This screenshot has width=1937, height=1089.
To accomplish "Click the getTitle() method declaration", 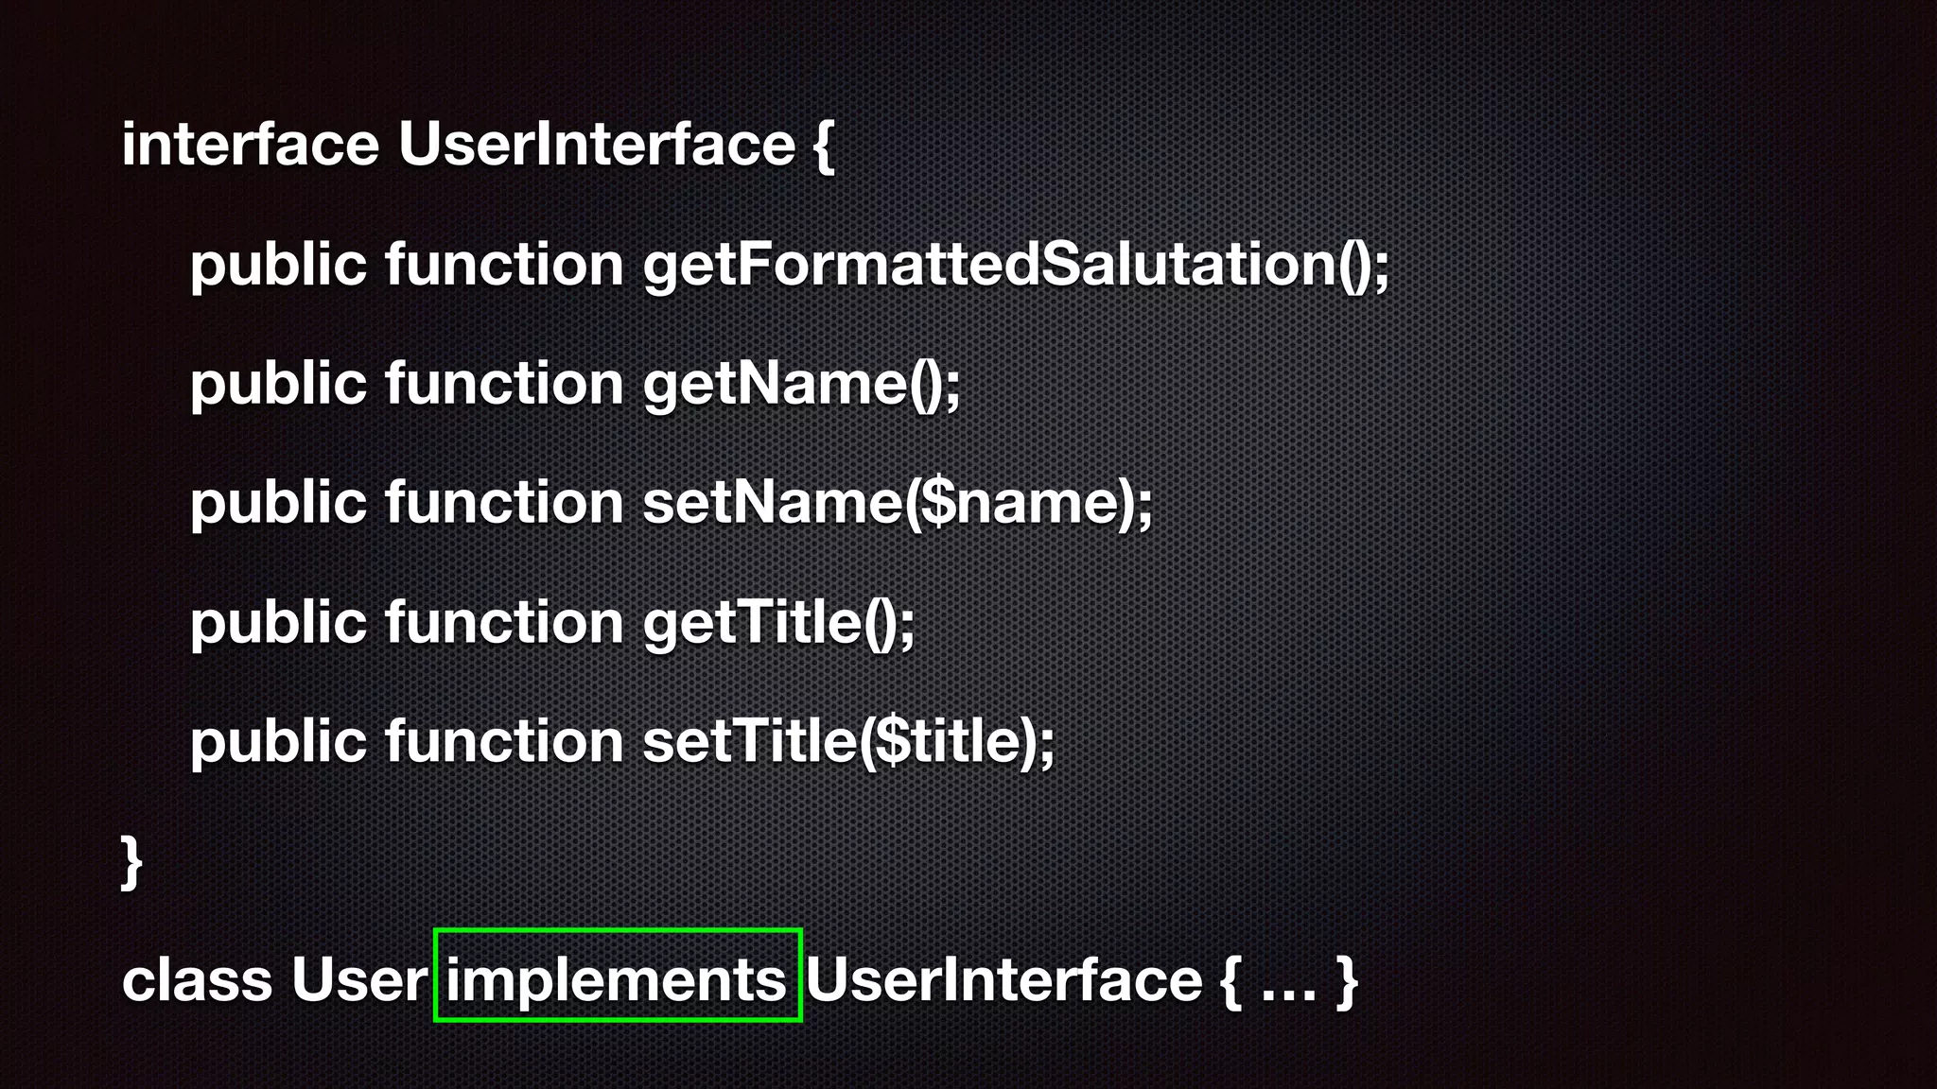I will click(x=779, y=623).
